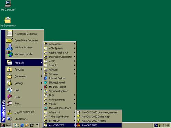
Task: Click the Shut Down icon
Action: 9,119
